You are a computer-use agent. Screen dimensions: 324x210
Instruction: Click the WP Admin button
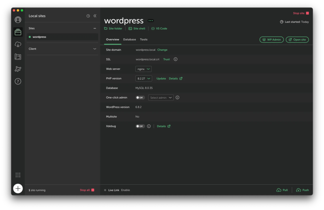[271, 40]
